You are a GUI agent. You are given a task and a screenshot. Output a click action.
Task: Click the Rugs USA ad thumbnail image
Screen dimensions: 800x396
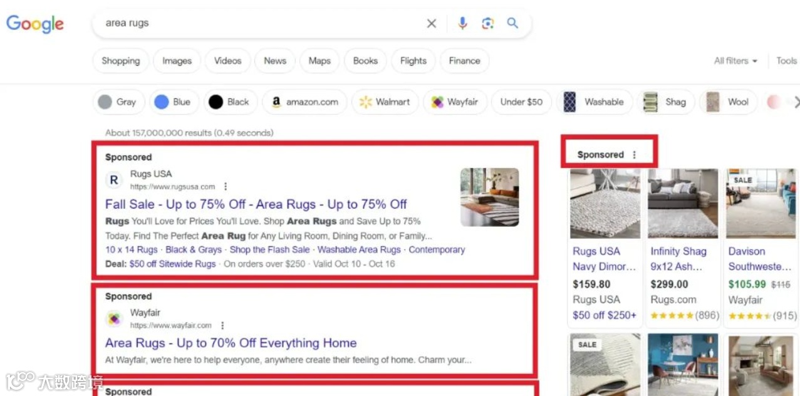tap(489, 197)
